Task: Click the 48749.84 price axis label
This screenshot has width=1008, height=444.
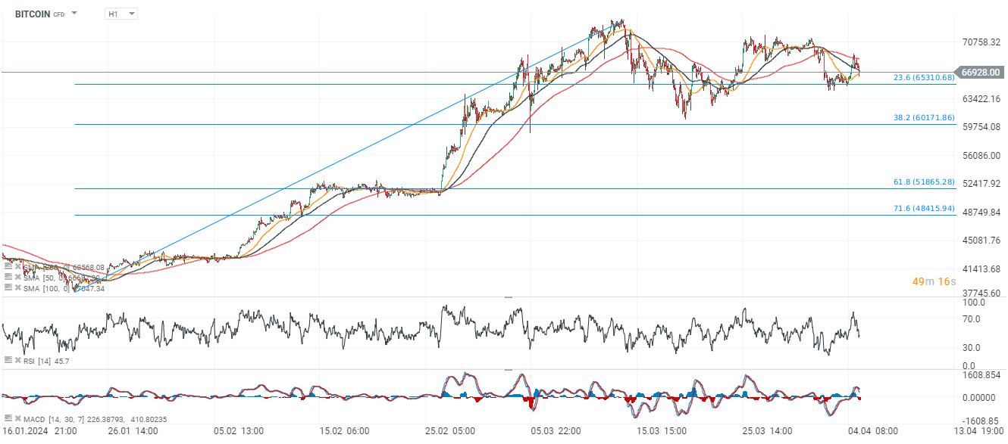Action: (981, 213)
